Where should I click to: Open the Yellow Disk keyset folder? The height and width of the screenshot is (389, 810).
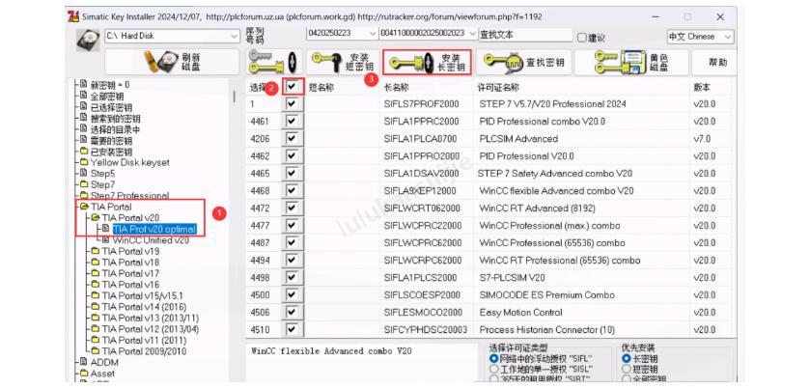pyautogui.click(x=129, y=163)
